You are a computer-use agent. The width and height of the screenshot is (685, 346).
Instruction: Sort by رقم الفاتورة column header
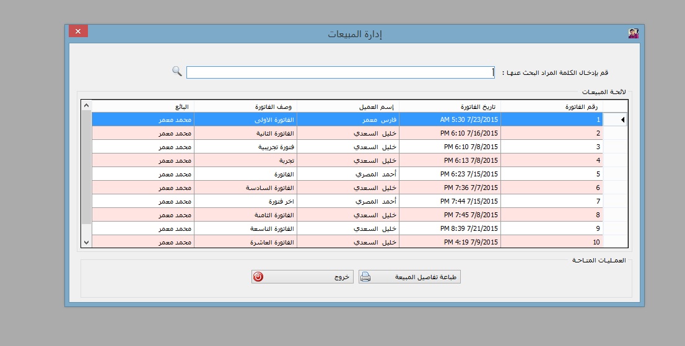551,106
